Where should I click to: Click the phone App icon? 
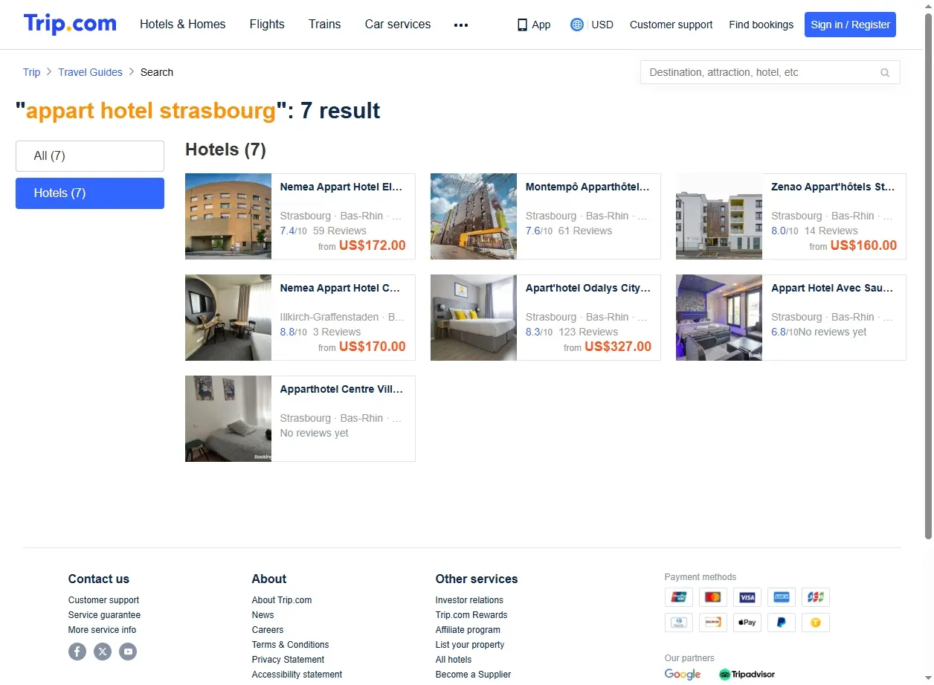[x=522, y=25]
